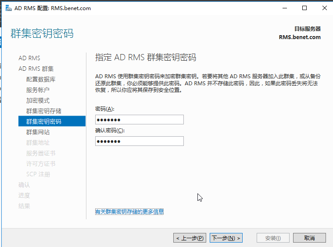Minimize the AD RMS 配置 window
Viewport: 333px width, 247px height.
pos(285,8)
